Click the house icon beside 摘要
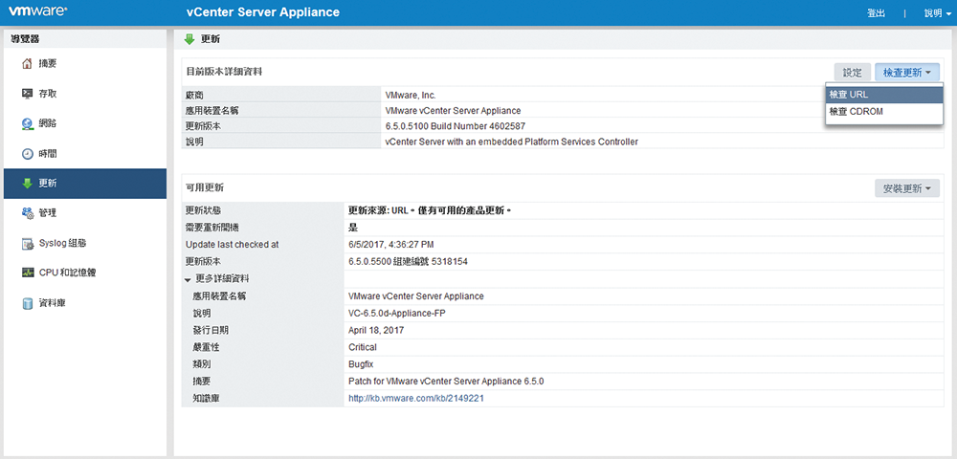 (x=27, y=64)
